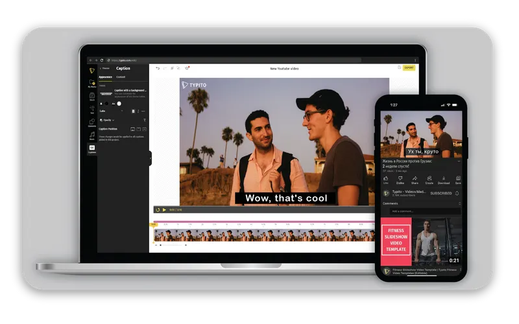Tap the phone video player

pos(421,134)
